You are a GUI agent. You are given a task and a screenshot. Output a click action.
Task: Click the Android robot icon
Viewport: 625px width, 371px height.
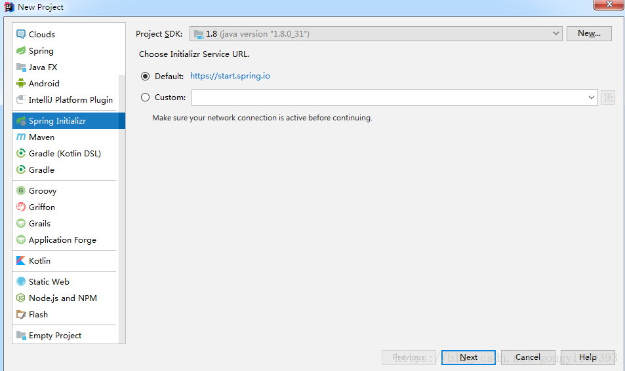pos(21,83)
